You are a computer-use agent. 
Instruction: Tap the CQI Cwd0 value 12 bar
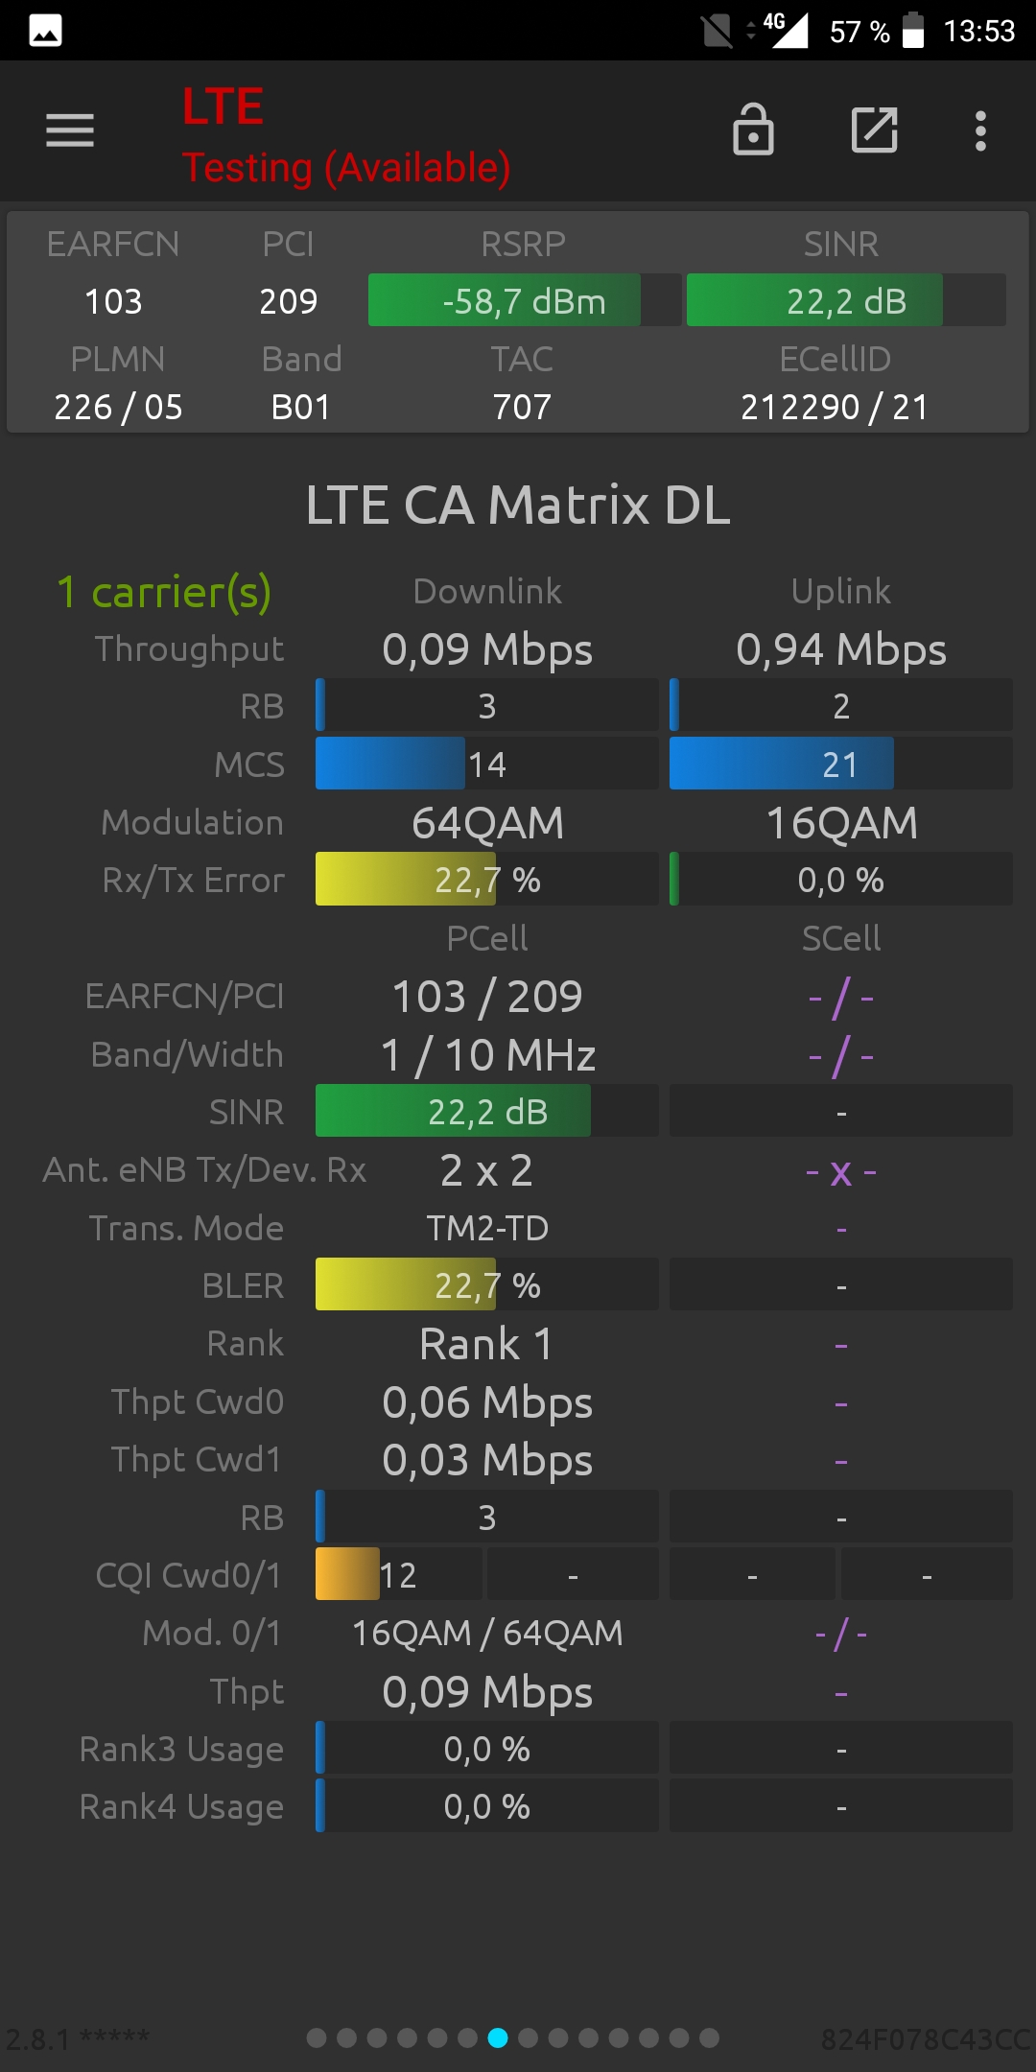coord(398,1574)
